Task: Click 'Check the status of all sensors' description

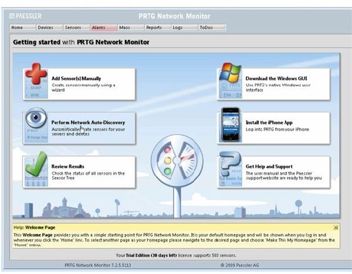Action: [x=88, y=175]
